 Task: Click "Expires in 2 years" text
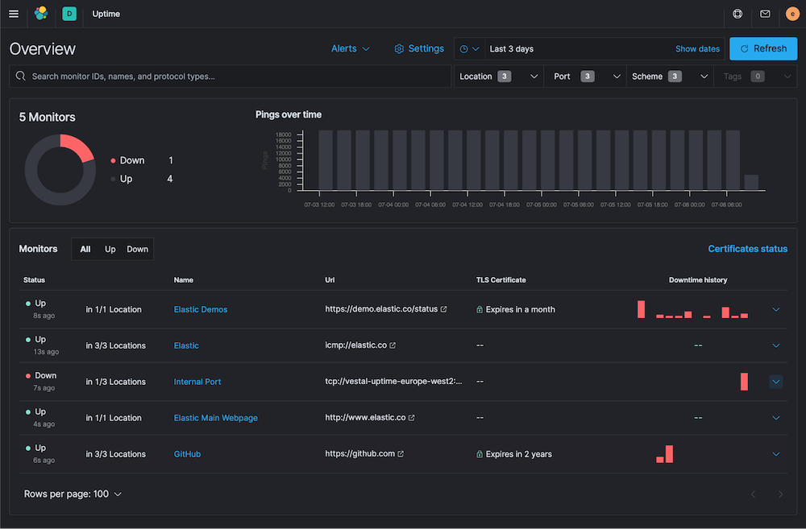(x=518, y=454)
